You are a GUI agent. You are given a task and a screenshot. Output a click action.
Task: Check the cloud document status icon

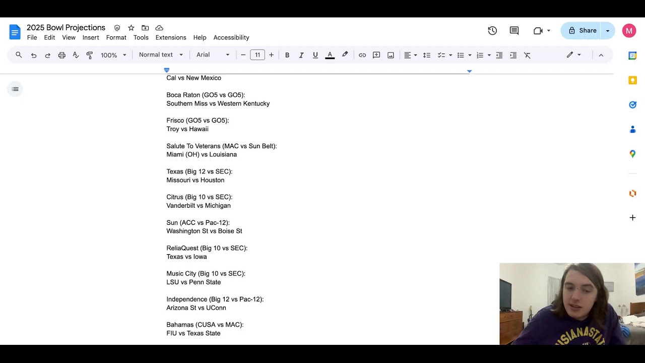159,28
